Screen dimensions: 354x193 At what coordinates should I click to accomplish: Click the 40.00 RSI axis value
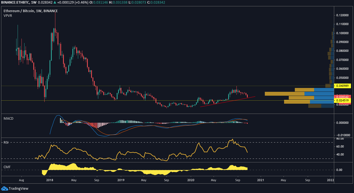[x=340, y=154]
